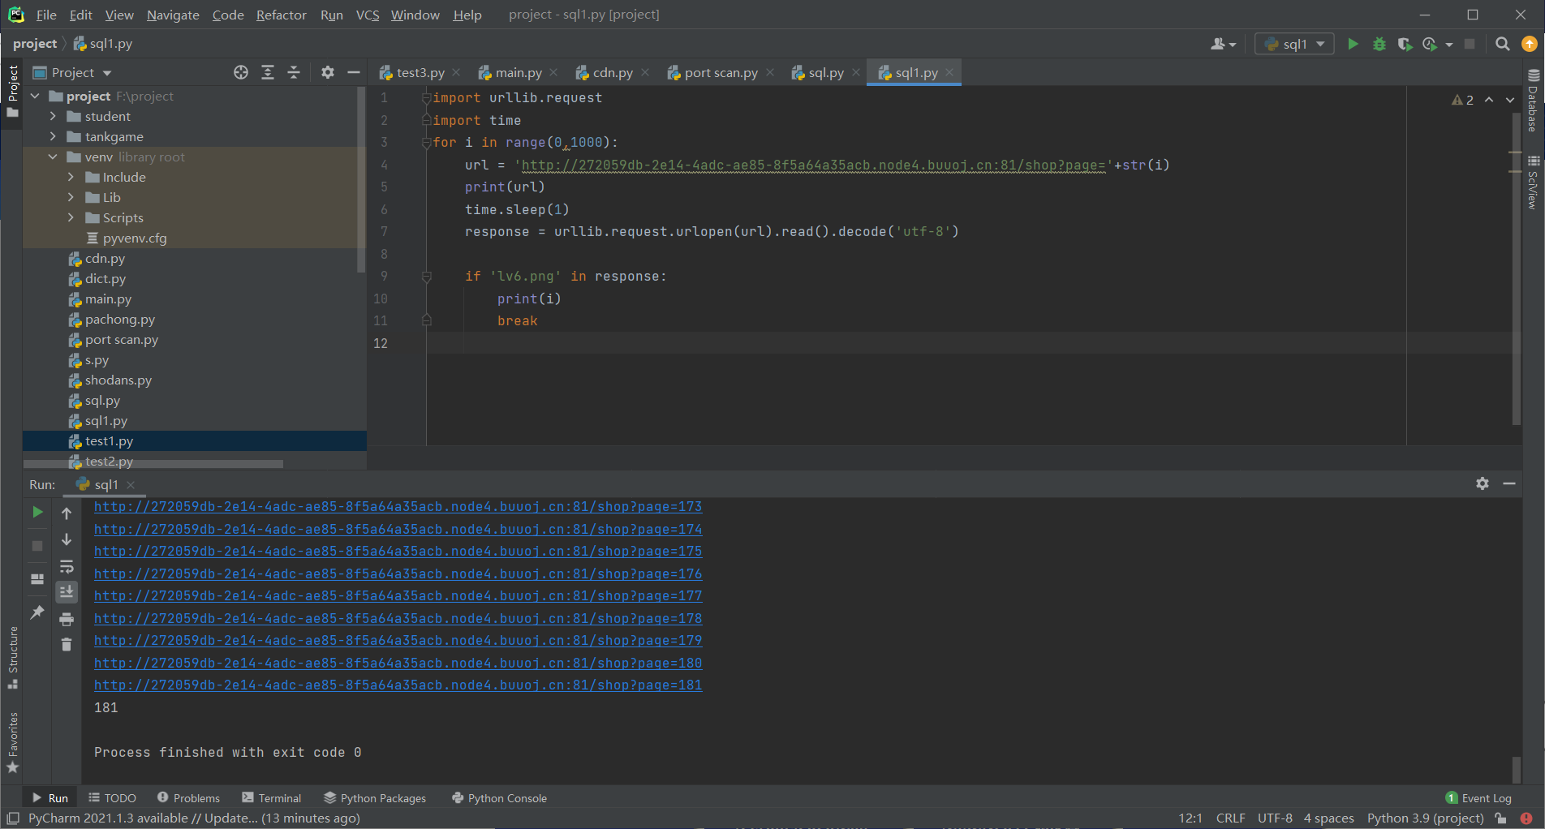The width and height of the screenshot is (1545, 829).
Task: Hide the Run tool window
Action: pos(1509,483)
